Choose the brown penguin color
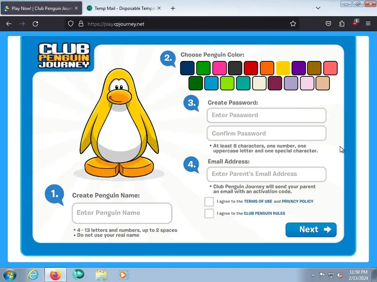Screen dimensions: 377x282 [314, 68]
